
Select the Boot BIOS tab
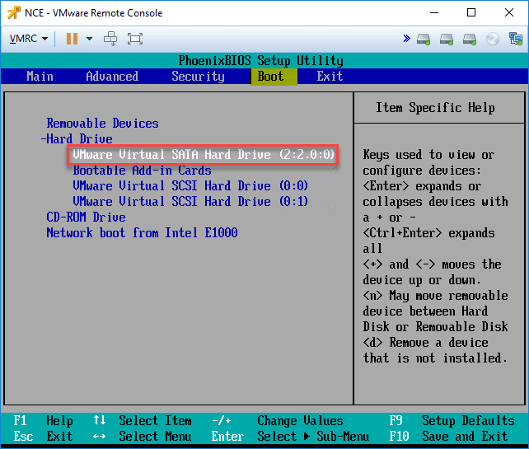click(x=274, y=77)
